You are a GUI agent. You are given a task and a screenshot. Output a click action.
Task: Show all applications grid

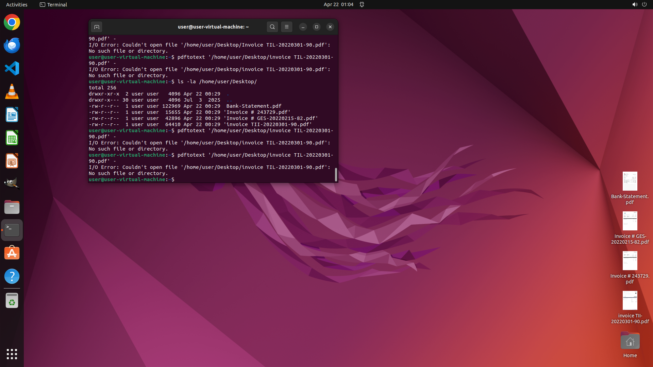click(12, 354)
